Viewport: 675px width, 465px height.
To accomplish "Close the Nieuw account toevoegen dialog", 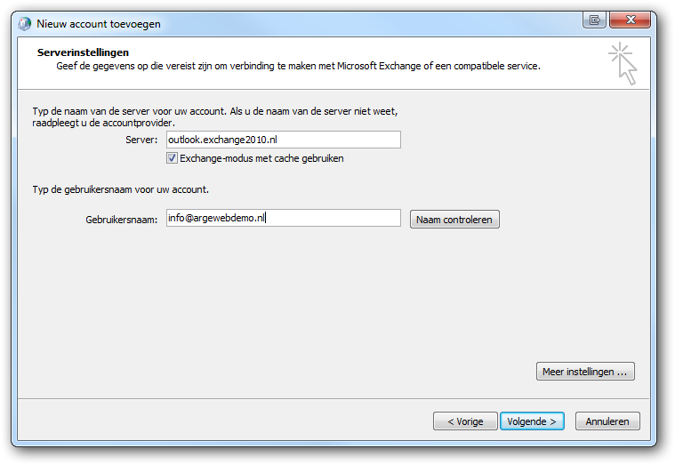I will (628, 20).
